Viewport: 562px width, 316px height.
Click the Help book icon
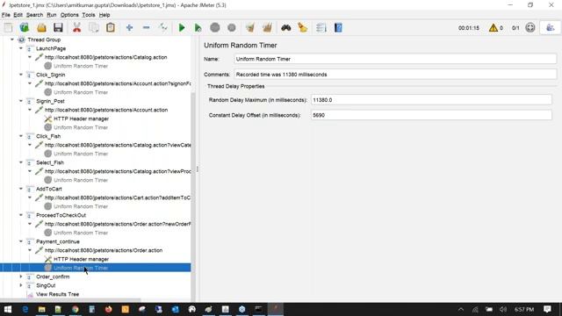point(338,27)
